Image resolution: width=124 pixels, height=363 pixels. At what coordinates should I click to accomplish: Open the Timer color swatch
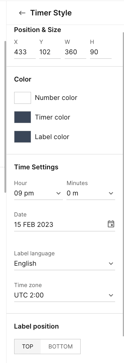[x=22, y=117]
